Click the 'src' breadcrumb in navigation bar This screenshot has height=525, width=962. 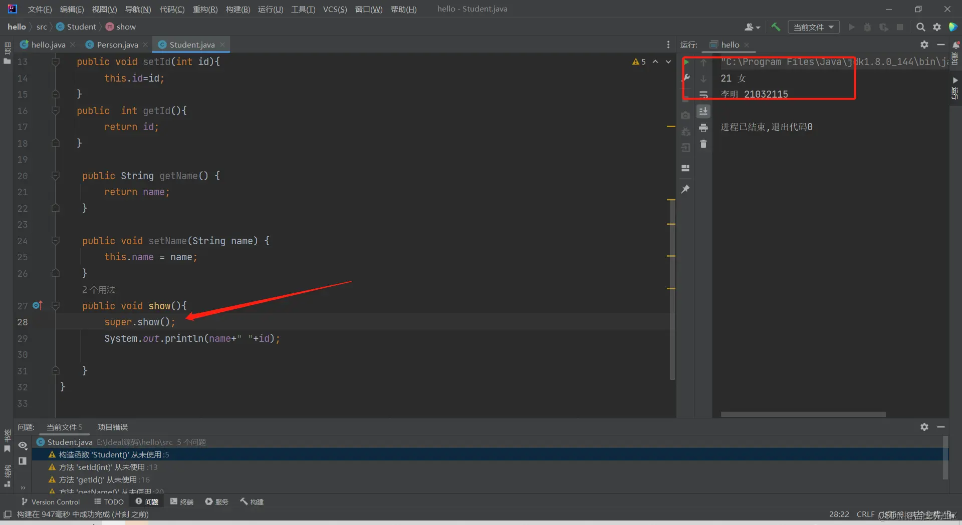(x=42, y=27)
